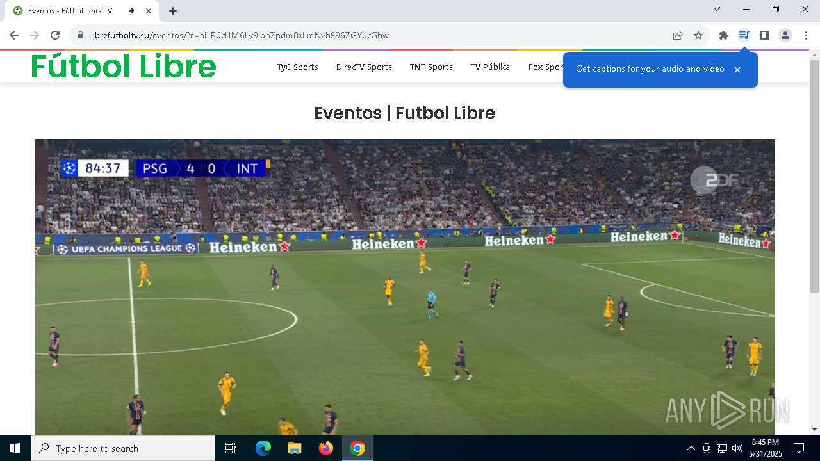This screenshot has height=461, width=820.
Task: Mute the tab via the speaker icon
Action: coord(132,11)
